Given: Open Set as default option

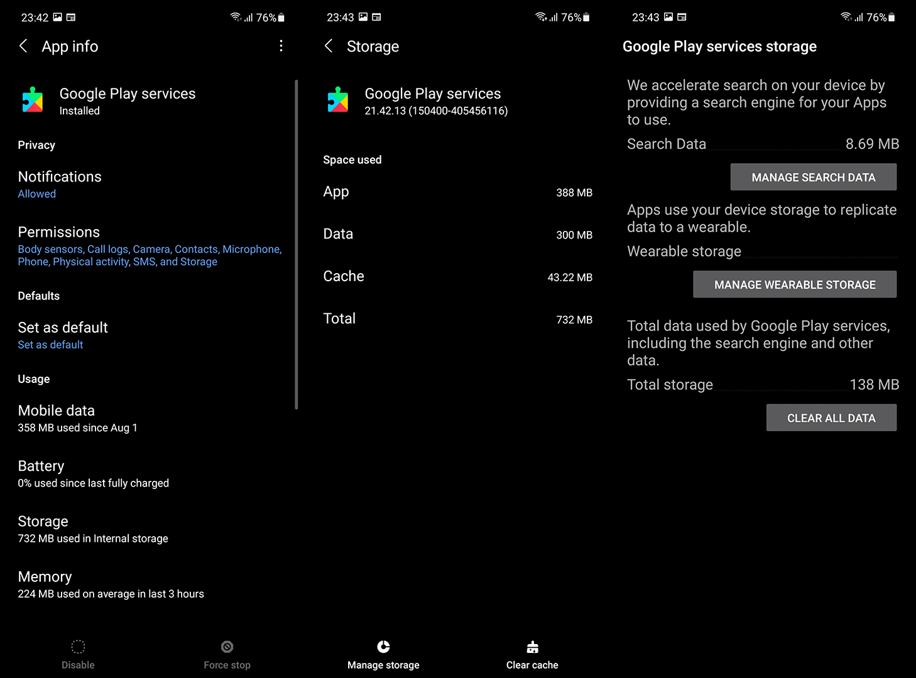Looking at the screenshot, I should (150, 335).
